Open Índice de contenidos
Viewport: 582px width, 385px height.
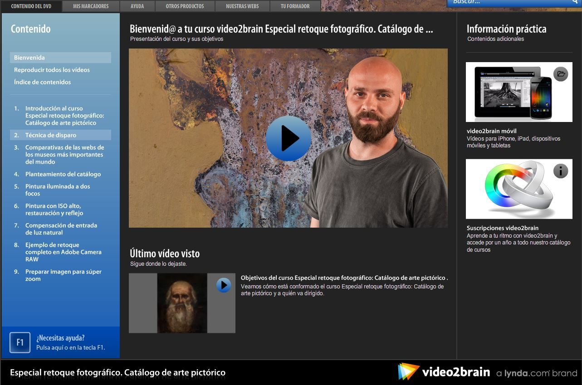coord(42,82)
